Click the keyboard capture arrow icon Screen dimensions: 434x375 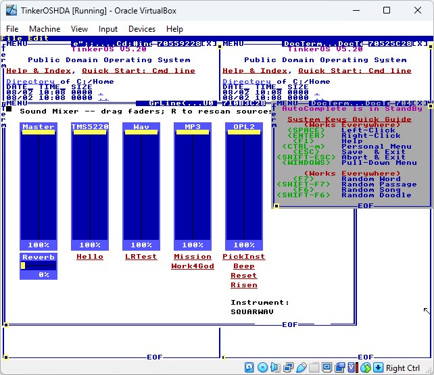(x=378, y=368)
